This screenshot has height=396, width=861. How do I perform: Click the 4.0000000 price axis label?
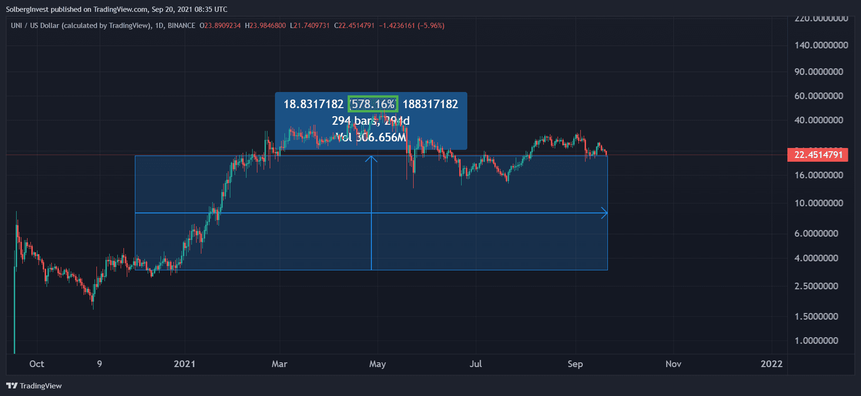coord(816,258)
